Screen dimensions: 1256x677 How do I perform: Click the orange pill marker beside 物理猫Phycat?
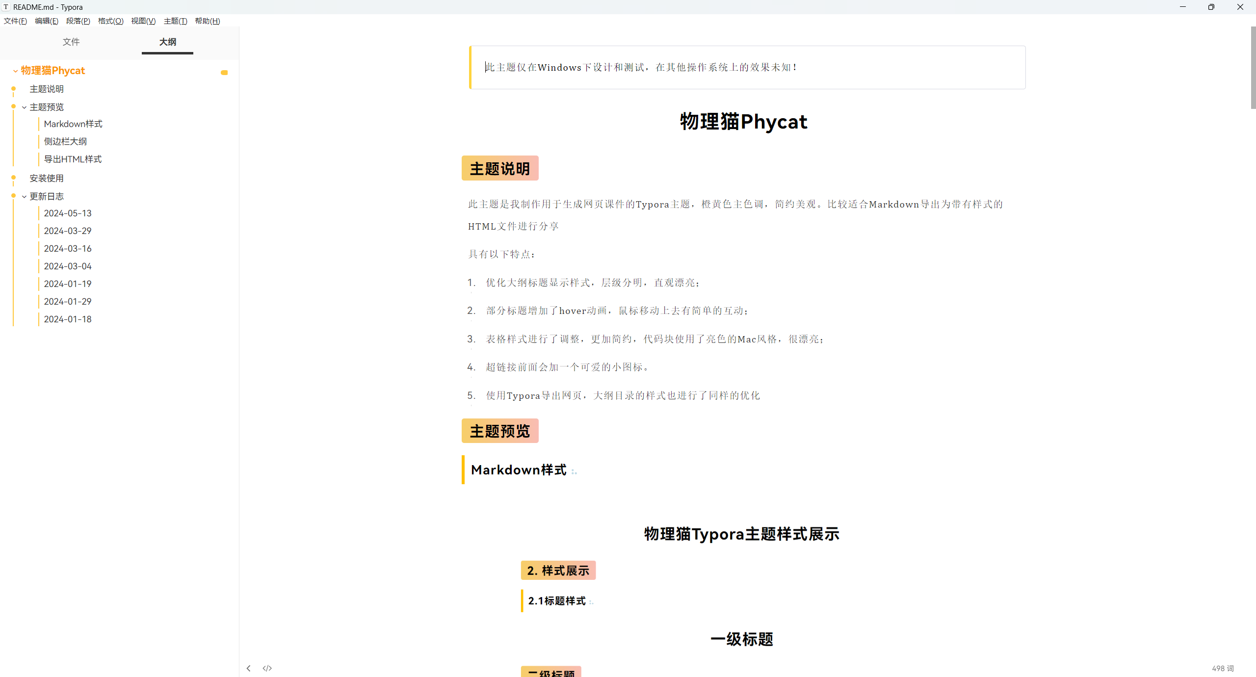click(x=224, y=73)
